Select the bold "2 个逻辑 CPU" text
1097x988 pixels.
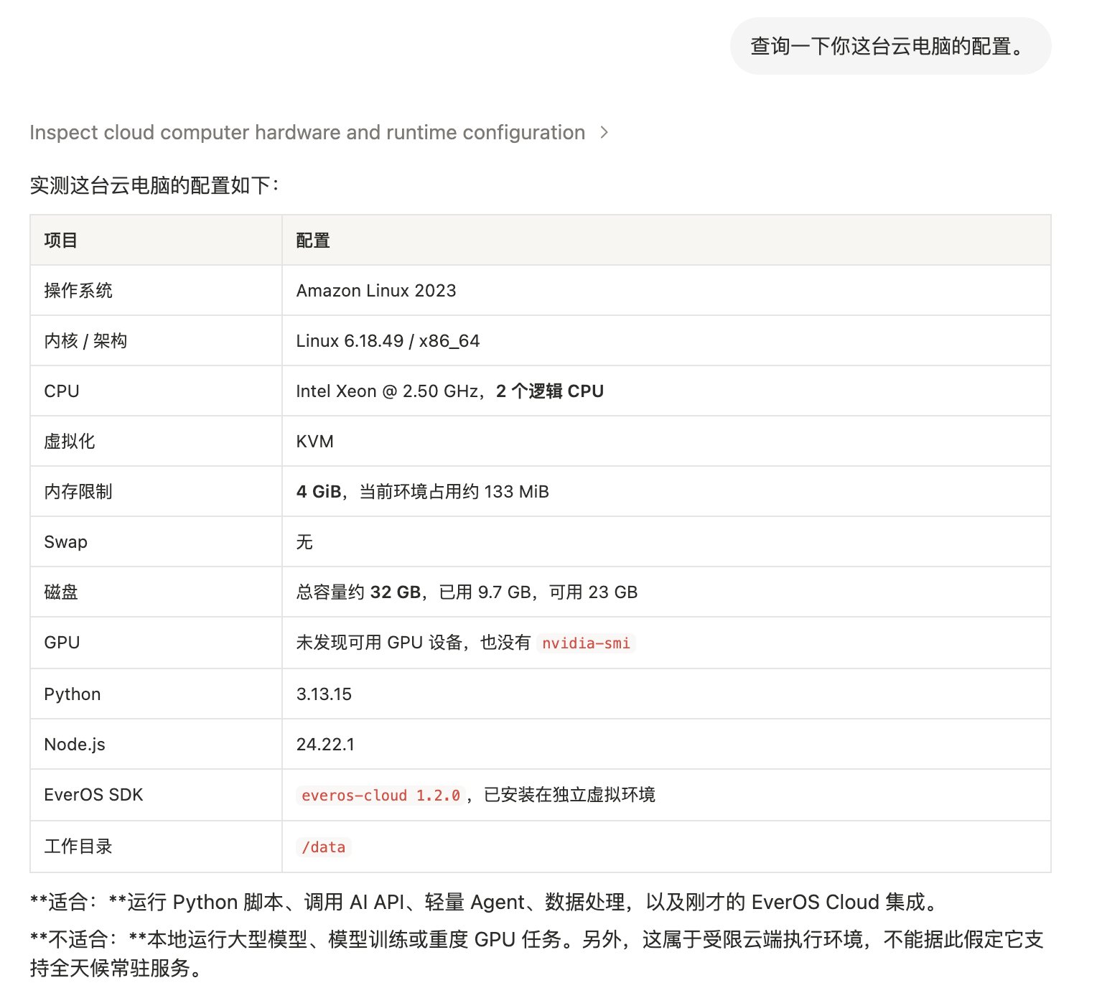(550, 391)
